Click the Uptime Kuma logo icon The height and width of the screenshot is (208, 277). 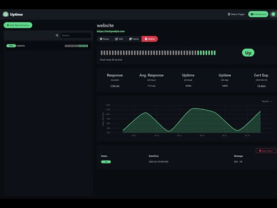(6, 14)
